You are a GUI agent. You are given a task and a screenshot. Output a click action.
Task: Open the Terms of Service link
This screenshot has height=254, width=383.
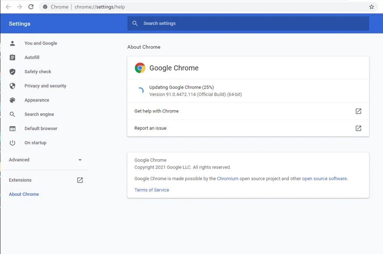(x=152, y=190)
